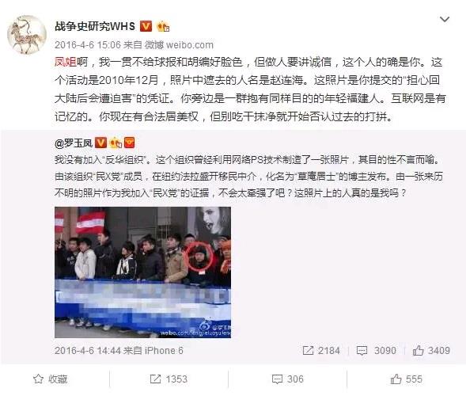
Task: Click the red envelope badge beside 罗玉凤
Action: click(x=129, y=143)
